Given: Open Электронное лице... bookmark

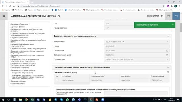Looking at the screenshot, I should [x=146, y=10].
